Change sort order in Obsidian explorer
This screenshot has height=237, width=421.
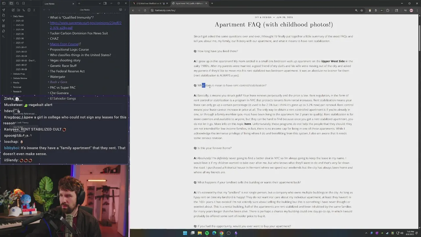click(23, 10)
